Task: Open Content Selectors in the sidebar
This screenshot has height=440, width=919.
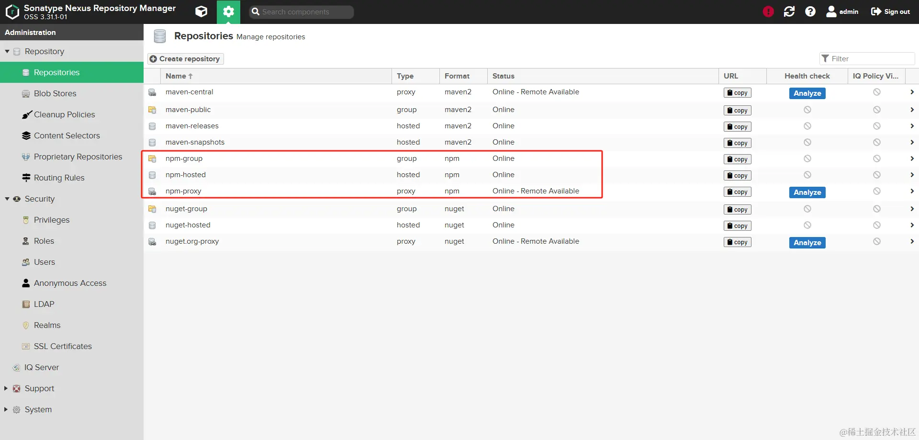Action: (x=72, y=135)
